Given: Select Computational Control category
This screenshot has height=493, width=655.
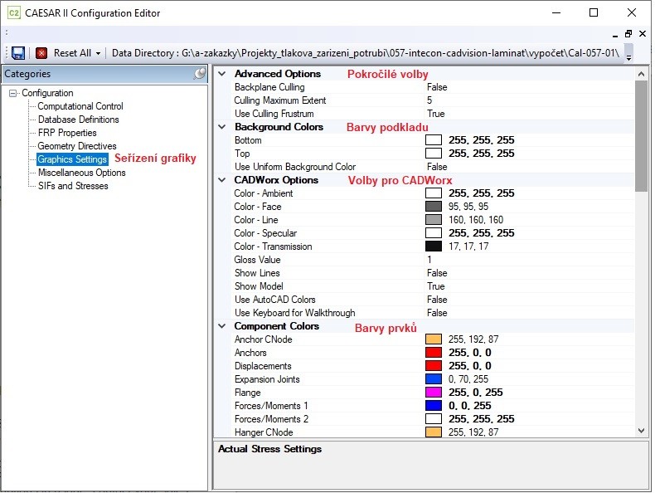Looking at the screenshot, I should [80, 106].
